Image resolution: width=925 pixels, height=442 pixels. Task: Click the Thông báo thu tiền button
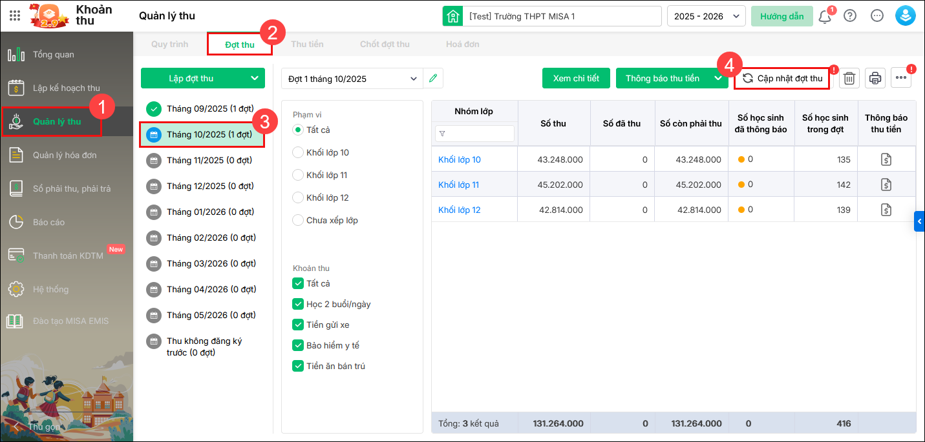tap(663, 78)
